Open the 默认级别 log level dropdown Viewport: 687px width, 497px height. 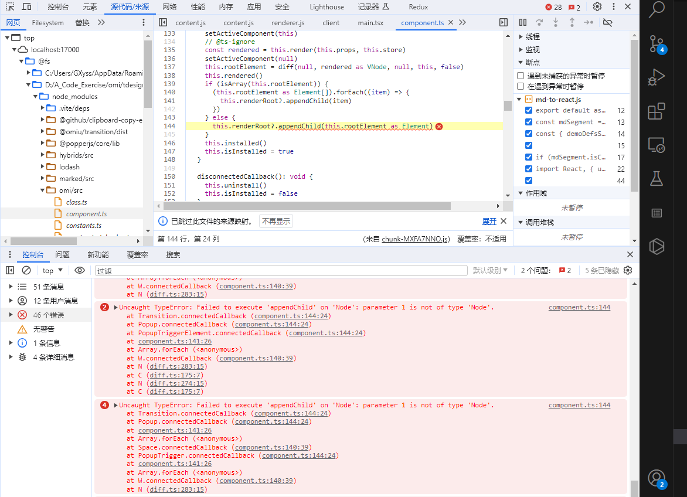tap(490, 271)
